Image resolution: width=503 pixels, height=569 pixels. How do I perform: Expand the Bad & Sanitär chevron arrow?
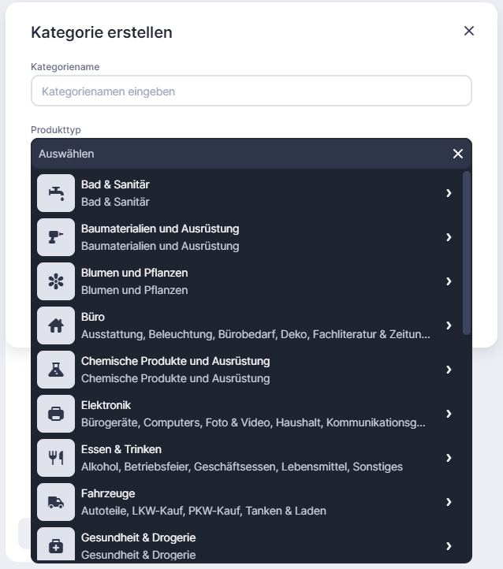tap(449, 193)
